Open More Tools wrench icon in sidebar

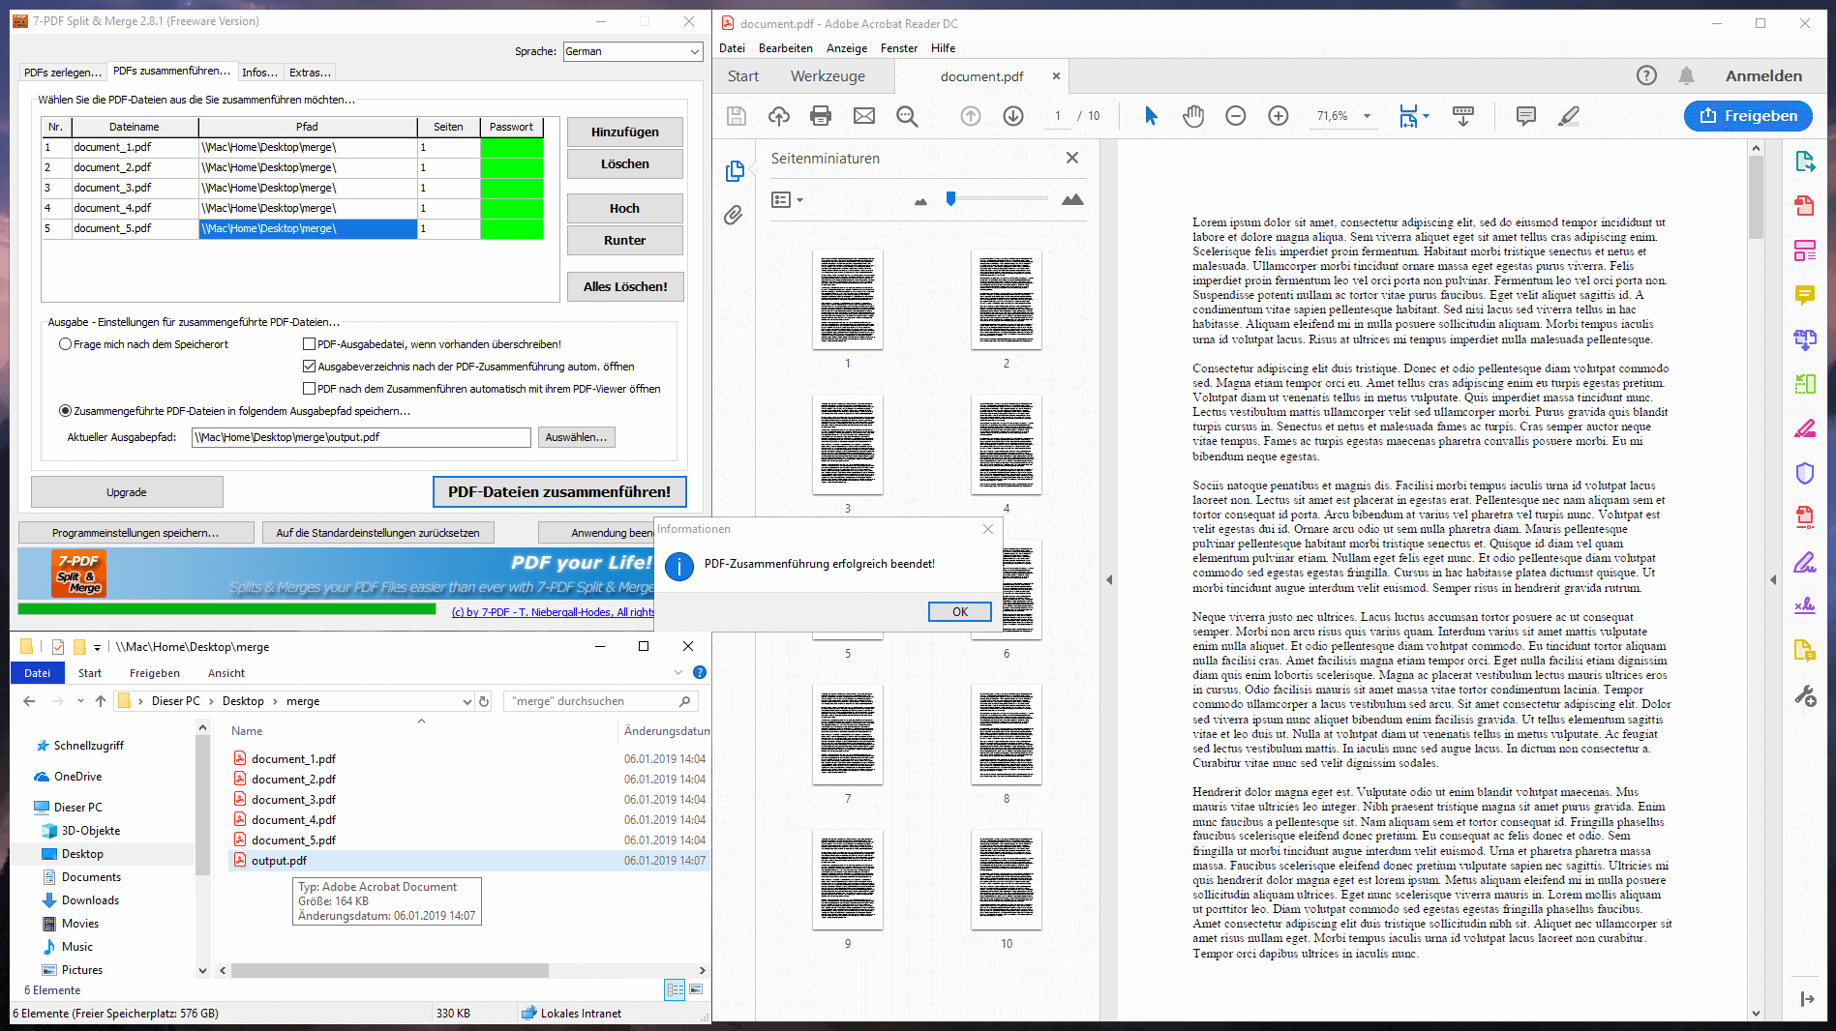[x=1805, y=695]
